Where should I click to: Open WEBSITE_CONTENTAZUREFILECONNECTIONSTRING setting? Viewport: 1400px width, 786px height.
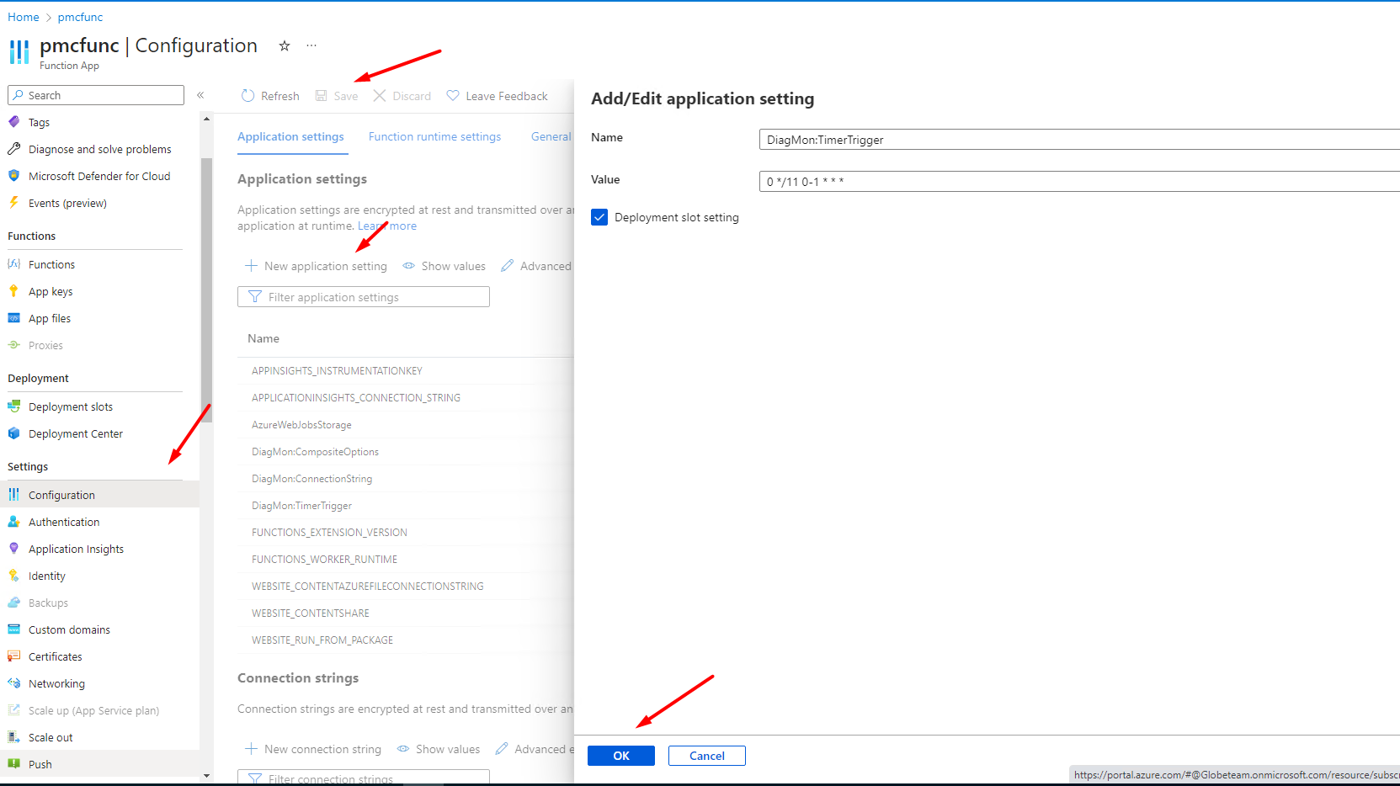tap(368, 587)
